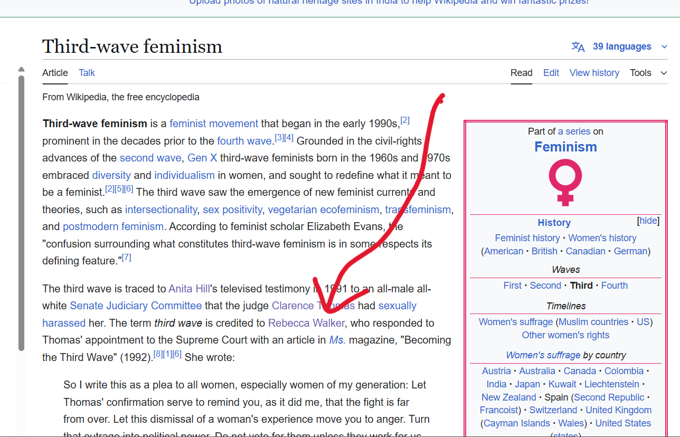This screenshot has width=680, height=437.
Task: Open the translate languages icon
Action: [578, 47]
